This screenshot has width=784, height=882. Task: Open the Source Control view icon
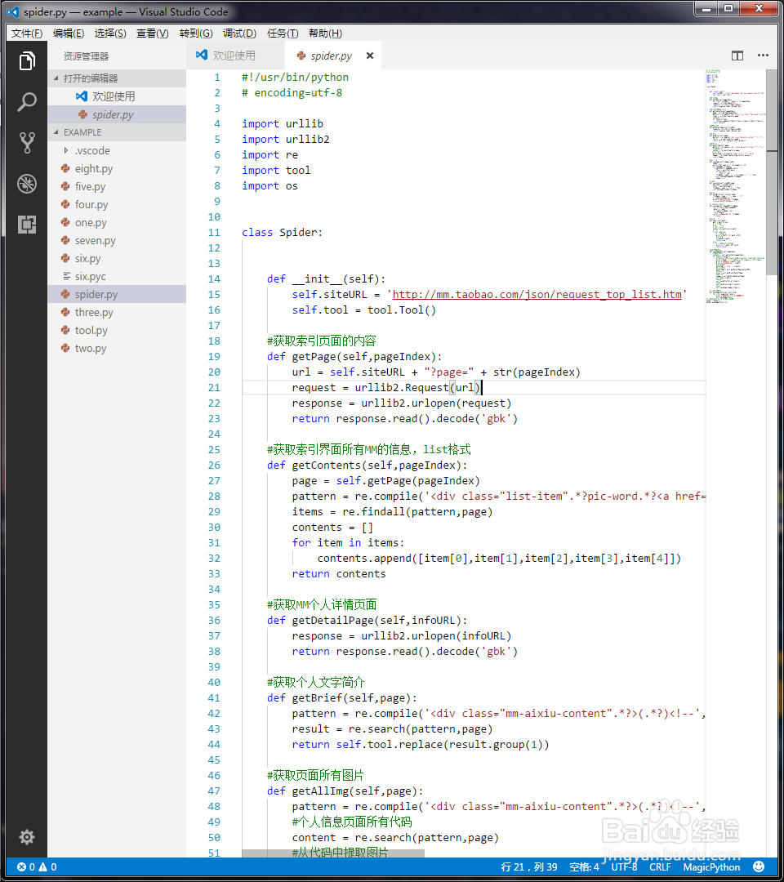click(x=26, y=143)
